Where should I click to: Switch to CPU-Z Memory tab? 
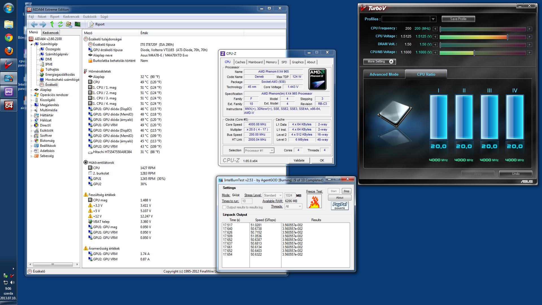[271, 62]
